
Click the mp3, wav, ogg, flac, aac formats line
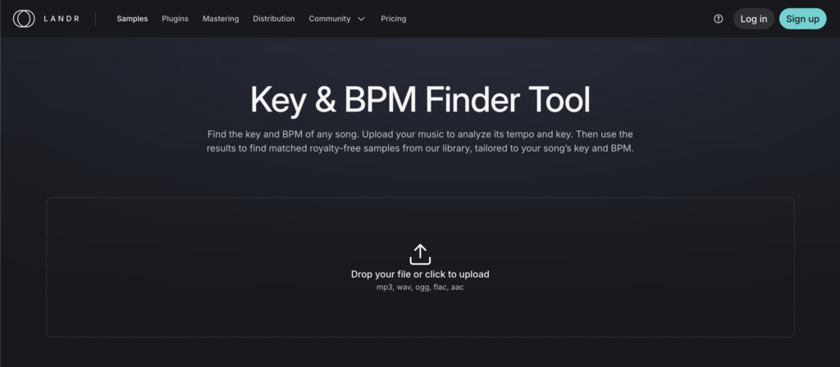pyautogui.click(x=420, y=288)
